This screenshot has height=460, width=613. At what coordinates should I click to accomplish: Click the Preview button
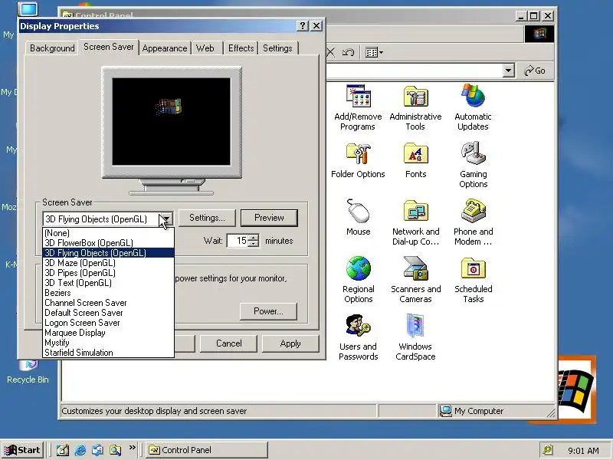click(269, 218)
